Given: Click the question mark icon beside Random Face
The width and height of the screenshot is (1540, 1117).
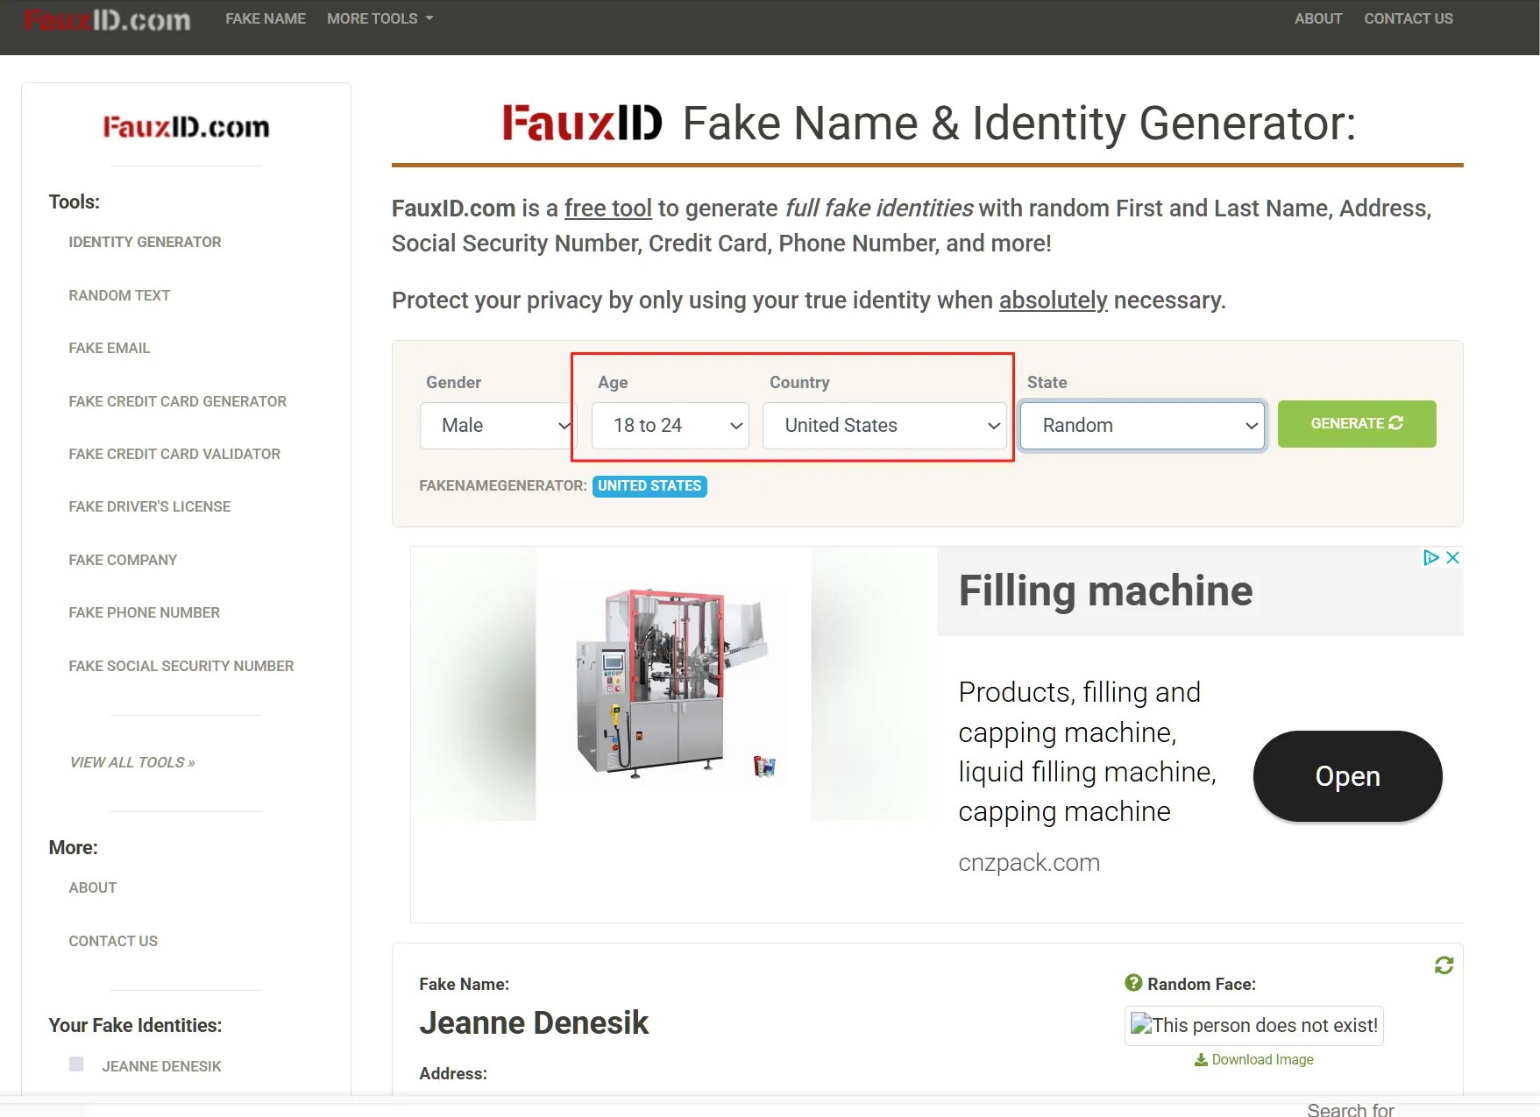Looking at the screenshot, I should [1133, 983].
